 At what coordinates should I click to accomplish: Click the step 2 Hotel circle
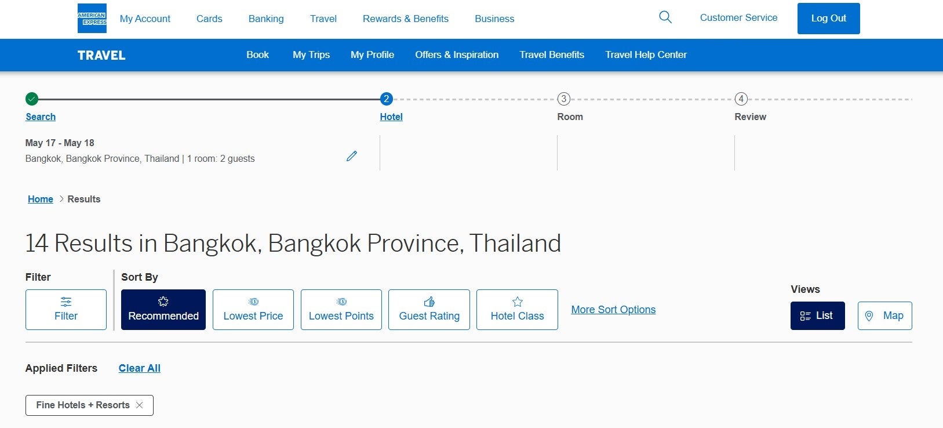point(387,99)
